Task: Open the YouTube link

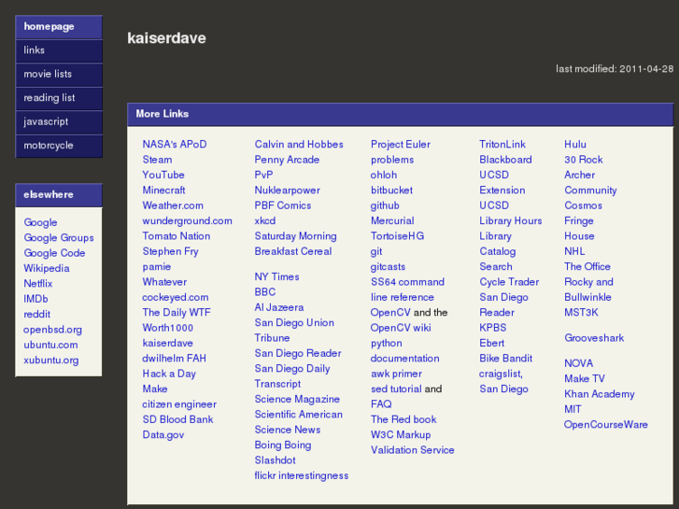Action: [163, 175]
